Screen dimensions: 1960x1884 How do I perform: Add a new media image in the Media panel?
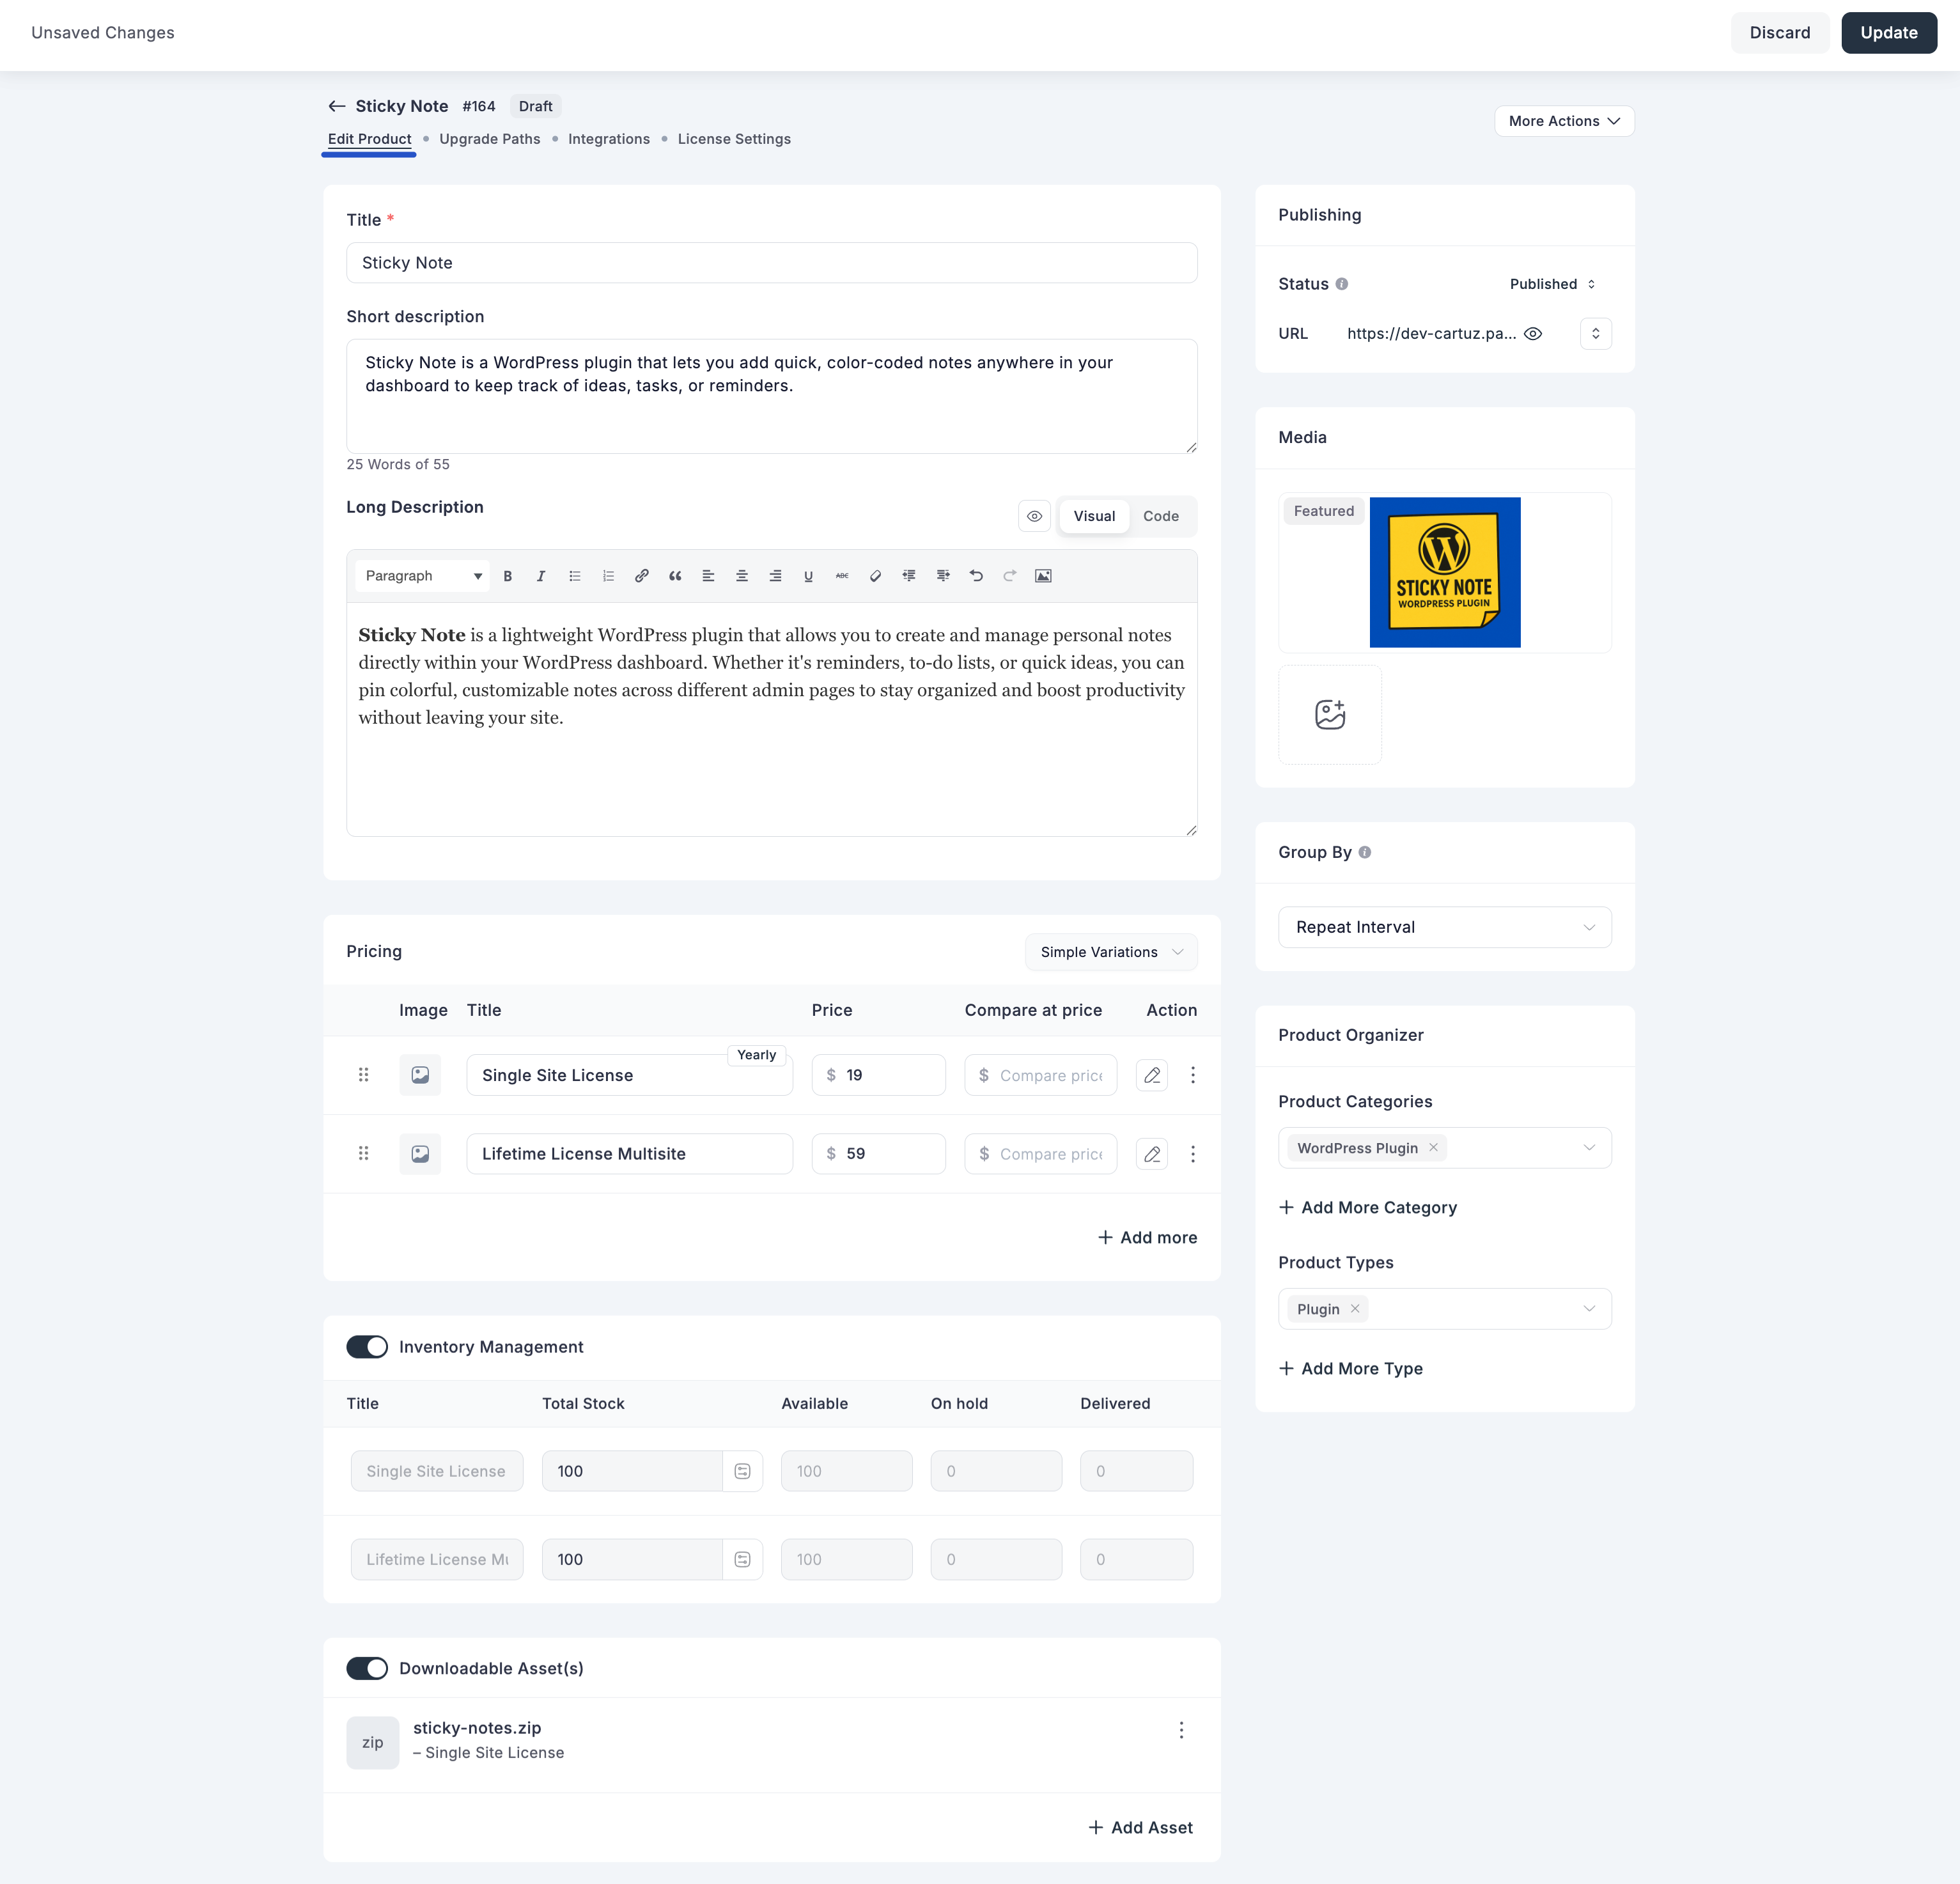[x=1330, y=714]
